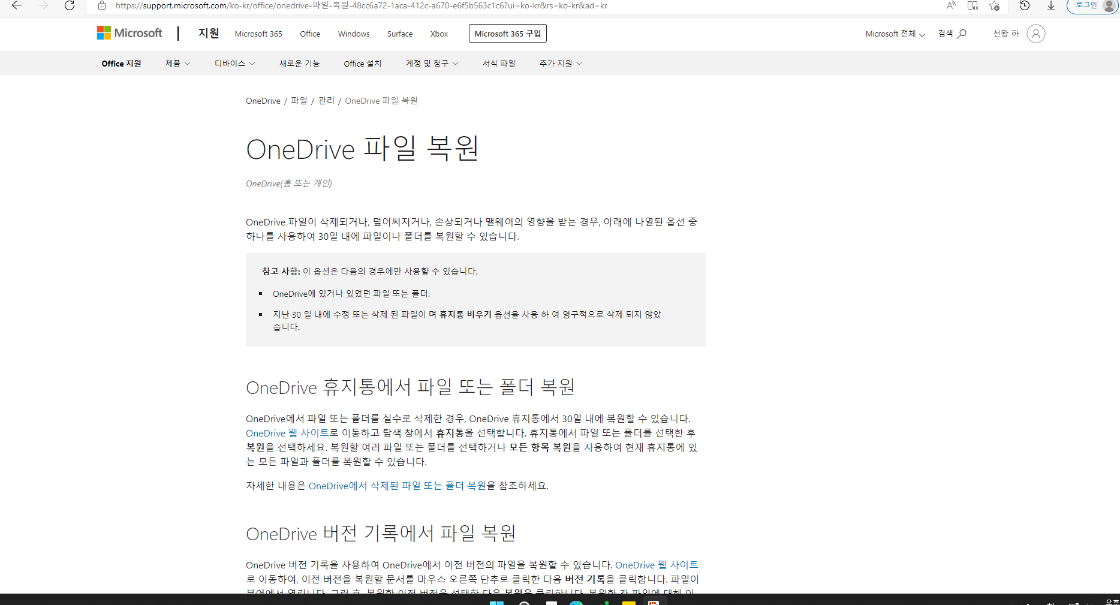Open 서식 파일 in the nav bar

[x=499, y=64]
